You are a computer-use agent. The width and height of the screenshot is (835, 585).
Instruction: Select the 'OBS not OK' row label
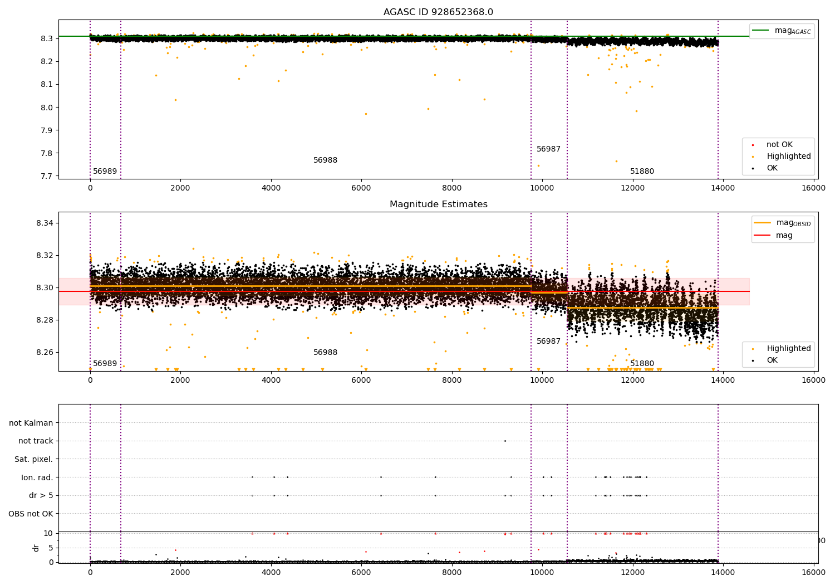tap(31, 514)
